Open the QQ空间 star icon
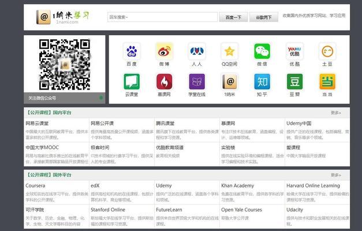 [229, 51]
